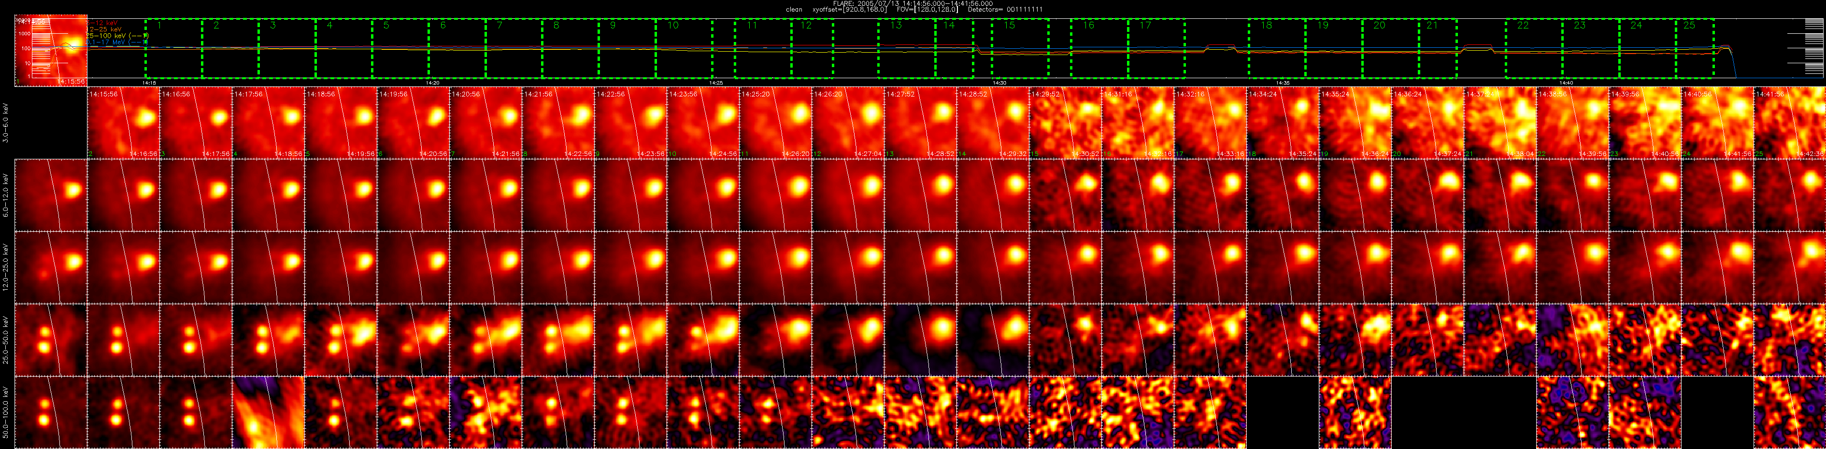
Task: Select interval 3 label in the light curve
Action: coord(273,26)
